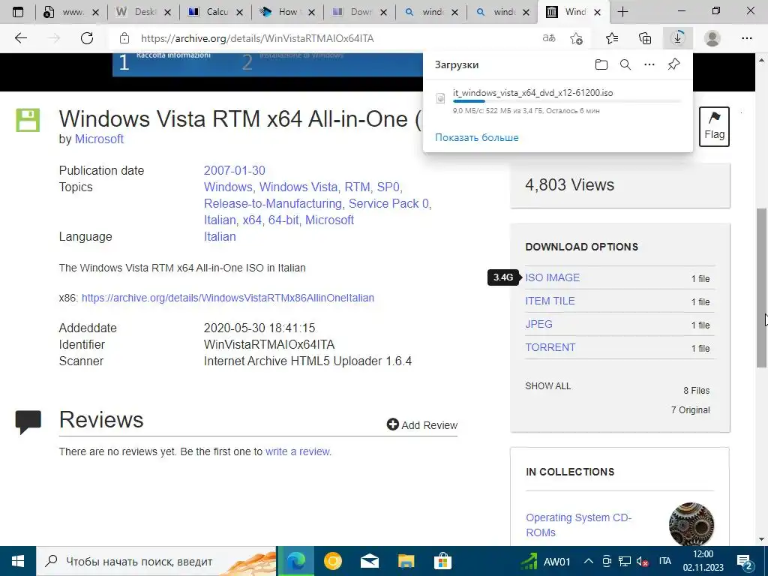The width and height of the screenshot is (768, 576).
Task: Toggle the Downloads toolbar button
Action: (x=678, y=38)
